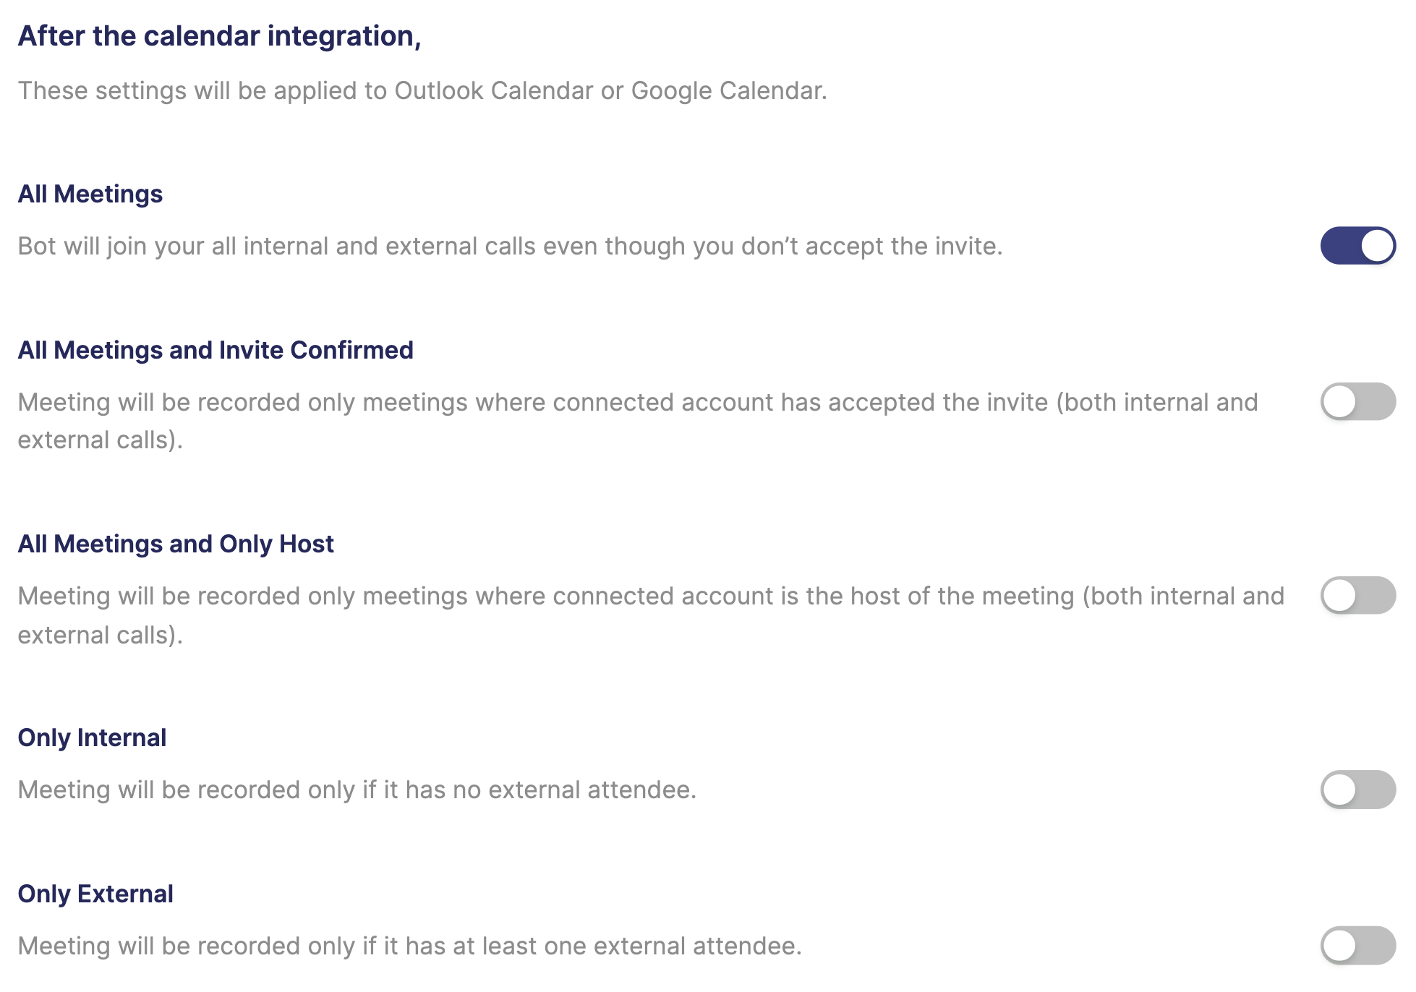The height and width of the screenshot is (992, 1416).
Task: Click the white knob of the active toggle
Action: pos(1377,246)
